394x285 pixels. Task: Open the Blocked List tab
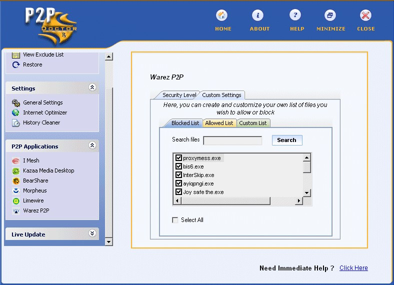click(x=185, y=123)
